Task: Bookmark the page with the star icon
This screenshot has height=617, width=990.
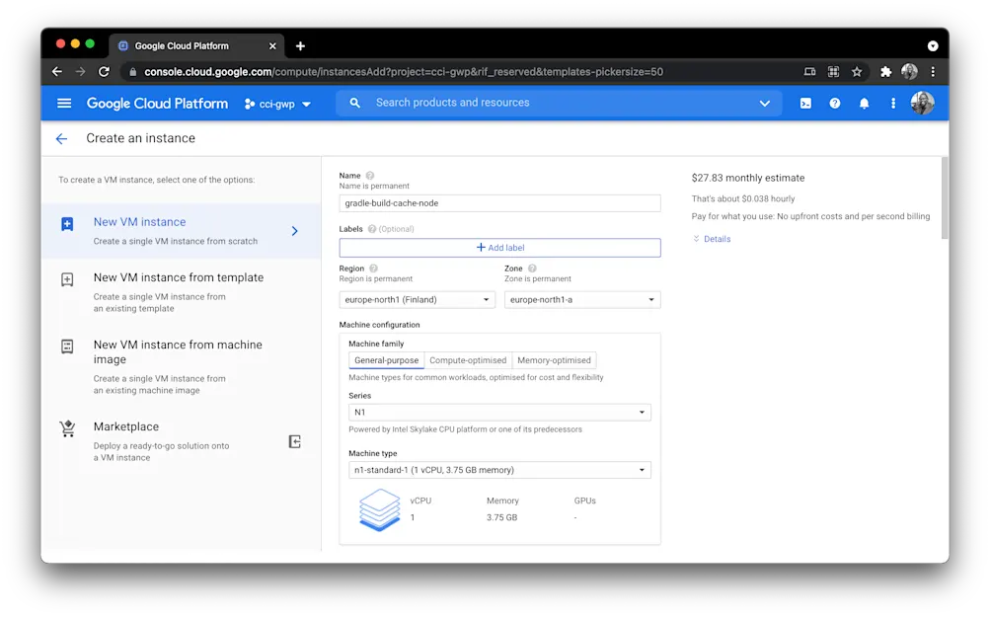Action: (x=857, y=71)
